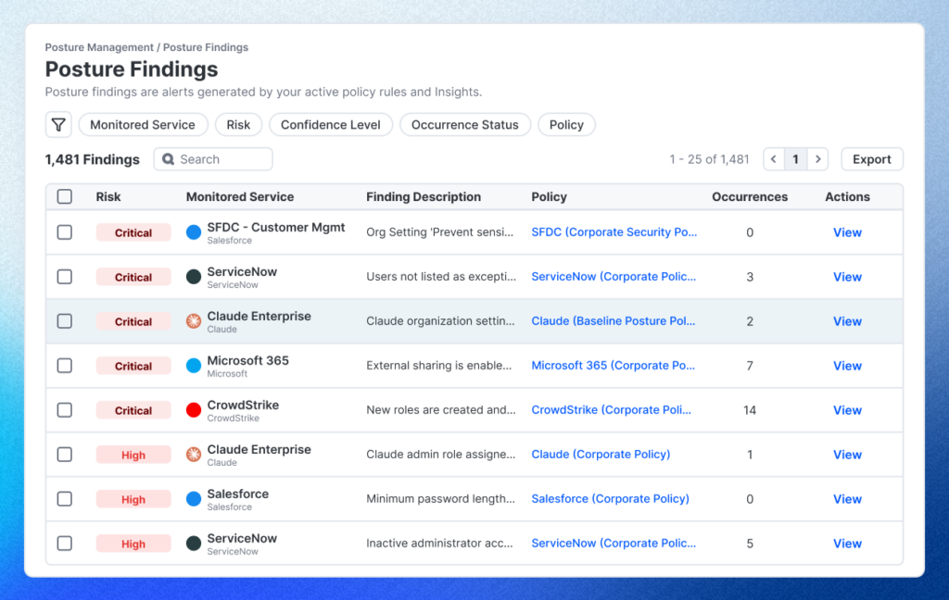Sort by the Monitored Service column header
949x600 pixels.
click(240, 196)
